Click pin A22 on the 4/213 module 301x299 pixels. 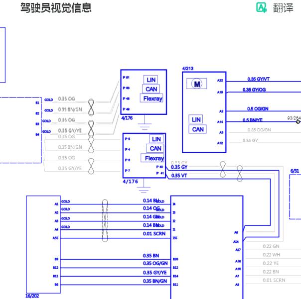pos(220,80)
